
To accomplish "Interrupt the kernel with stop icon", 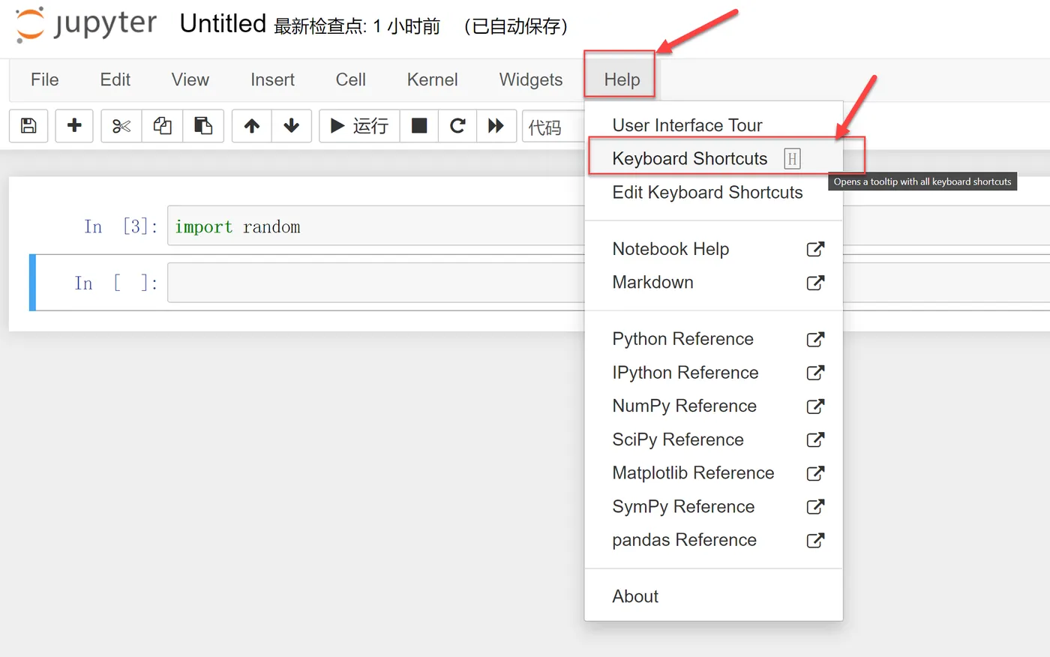I will [419, 125].
